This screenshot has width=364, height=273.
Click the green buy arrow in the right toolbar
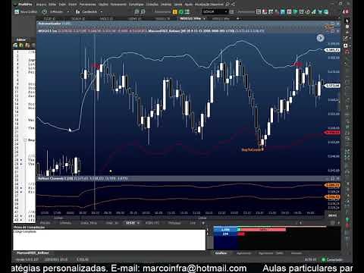coord(347,219)
